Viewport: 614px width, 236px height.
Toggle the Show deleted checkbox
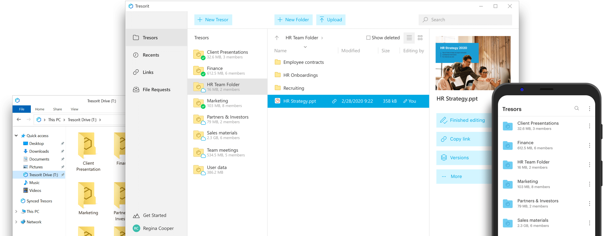tap(368, 38)
